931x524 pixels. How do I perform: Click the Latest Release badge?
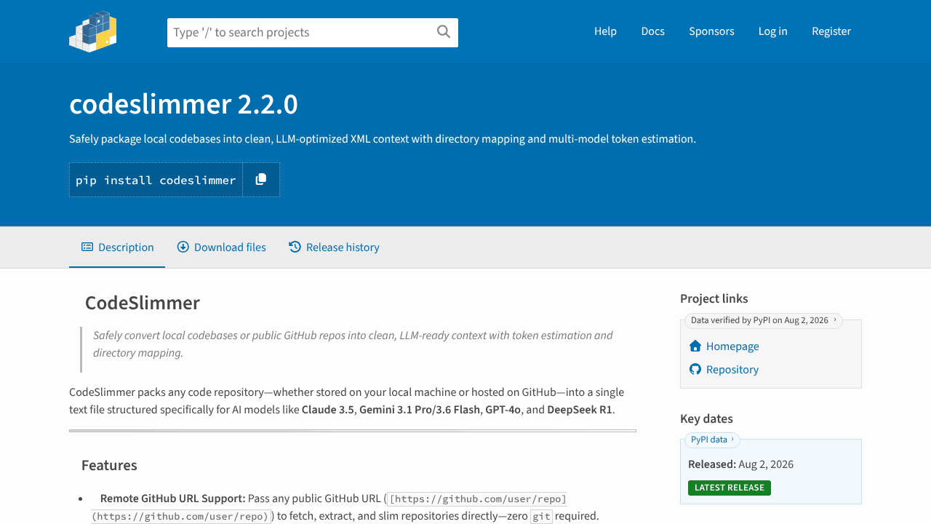[x=730, y=488]
